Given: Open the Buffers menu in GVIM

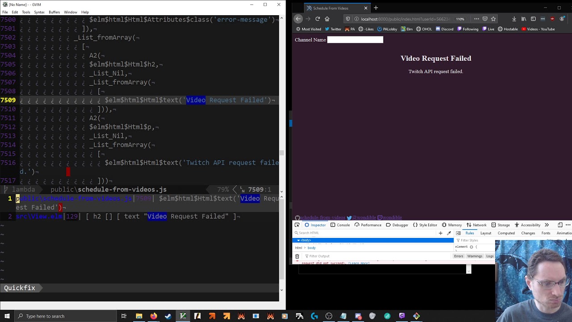Looking at the screenshot, I should click(x=54, y=12).
